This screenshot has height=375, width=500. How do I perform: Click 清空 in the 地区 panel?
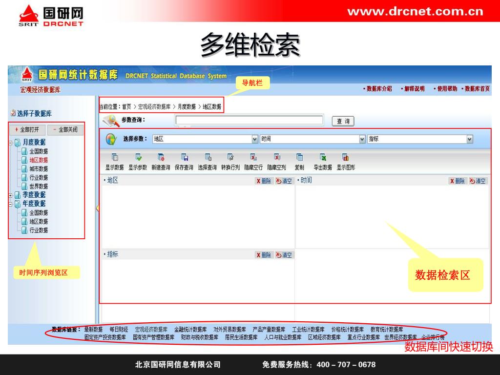point(284,181)
